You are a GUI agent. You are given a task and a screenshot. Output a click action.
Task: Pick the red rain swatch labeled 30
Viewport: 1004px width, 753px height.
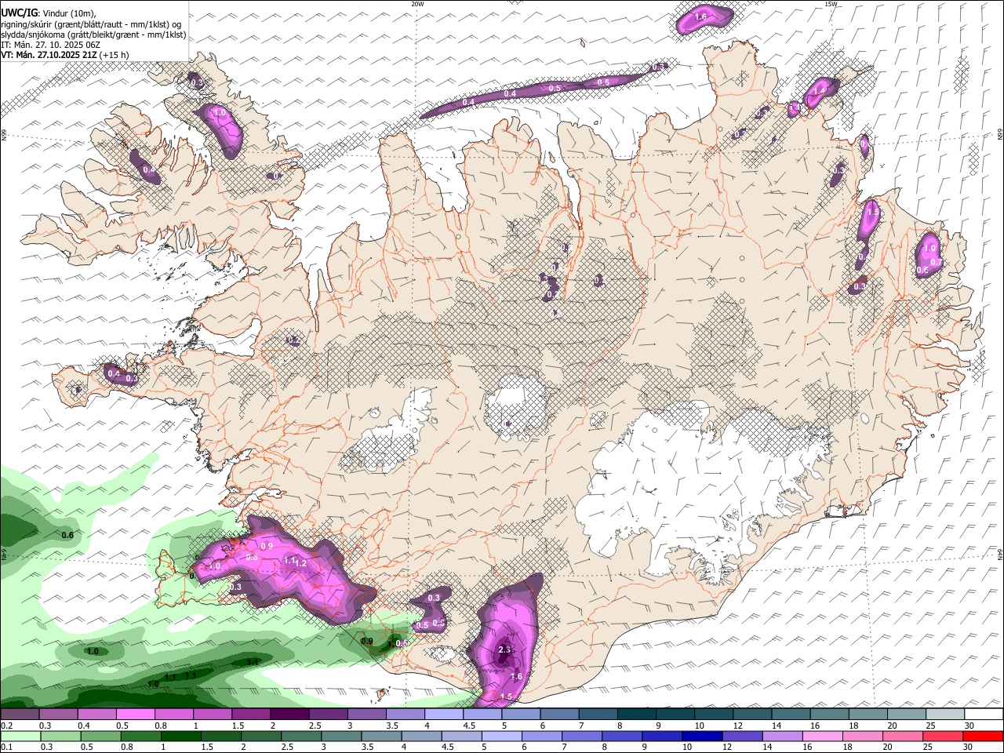pos(984,736)
